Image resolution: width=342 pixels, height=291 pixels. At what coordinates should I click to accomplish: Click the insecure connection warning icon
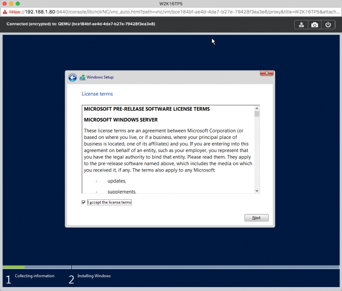5,12
